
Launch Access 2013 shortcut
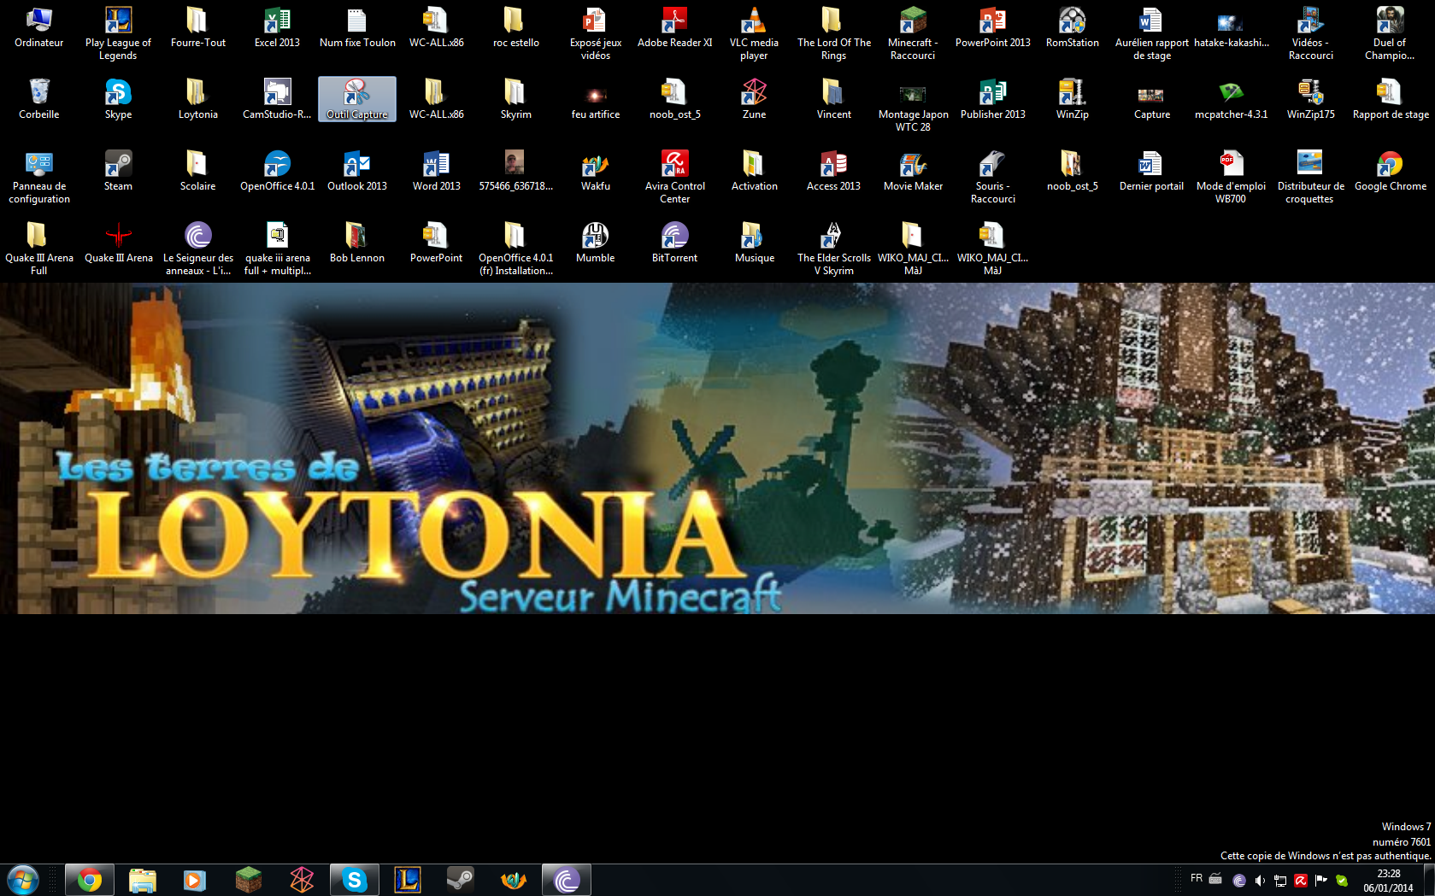coord(833,171)
